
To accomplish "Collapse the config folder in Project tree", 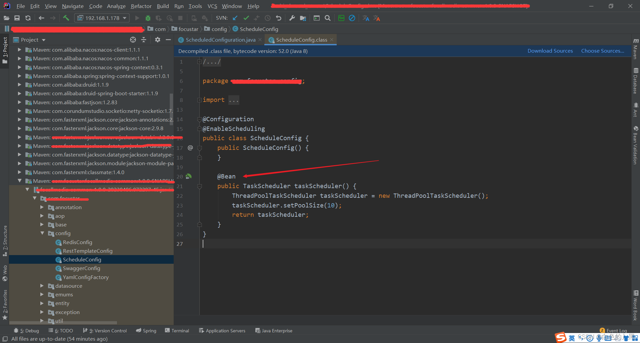I will tap(42, 233).
